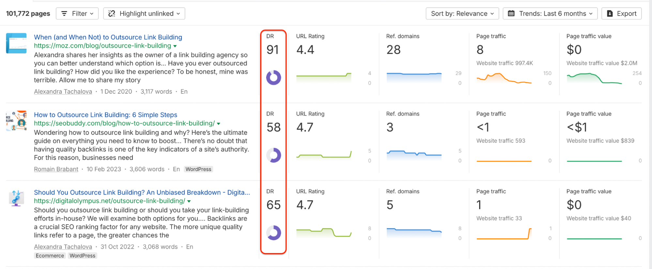Image resolution: width=652 pixels, height=269 pixels.
Task: Click the filter lines icon
Action: (64, 14)
